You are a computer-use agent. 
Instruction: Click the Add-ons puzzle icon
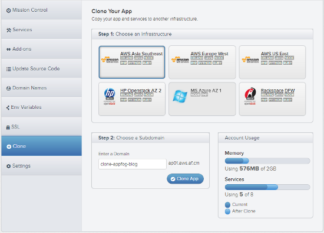coord(8,49)
